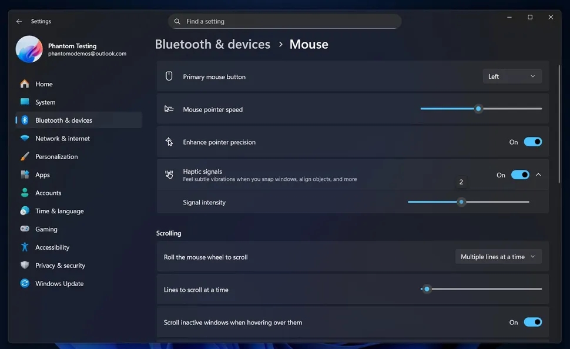Select Privacy & security in the sidebar

coord(59,265)
